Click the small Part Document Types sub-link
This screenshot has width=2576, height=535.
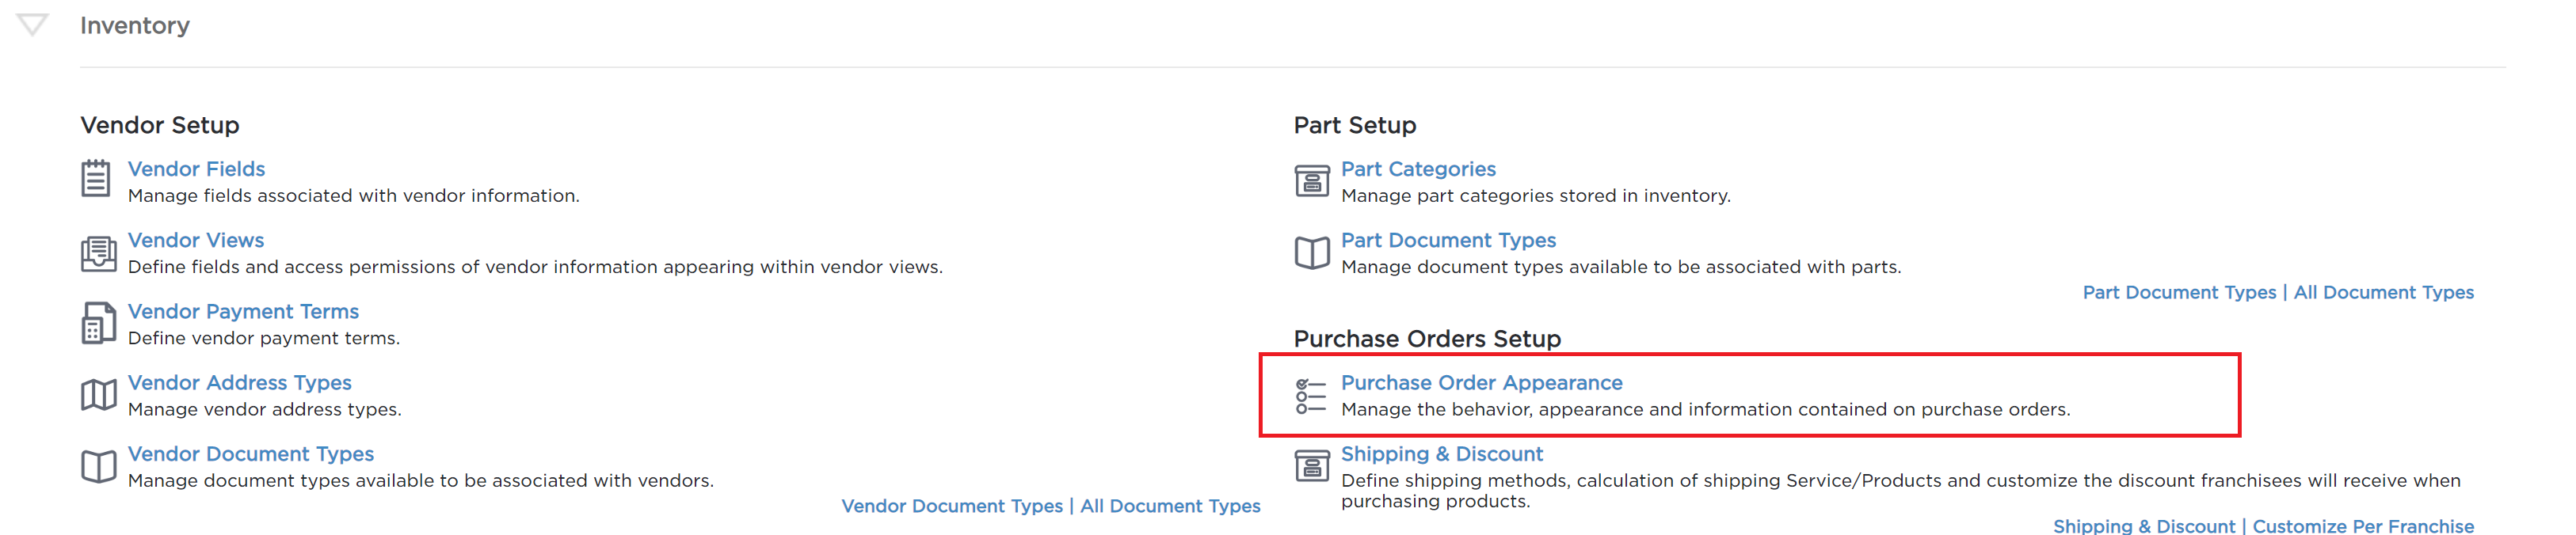tap(2179, 292)
